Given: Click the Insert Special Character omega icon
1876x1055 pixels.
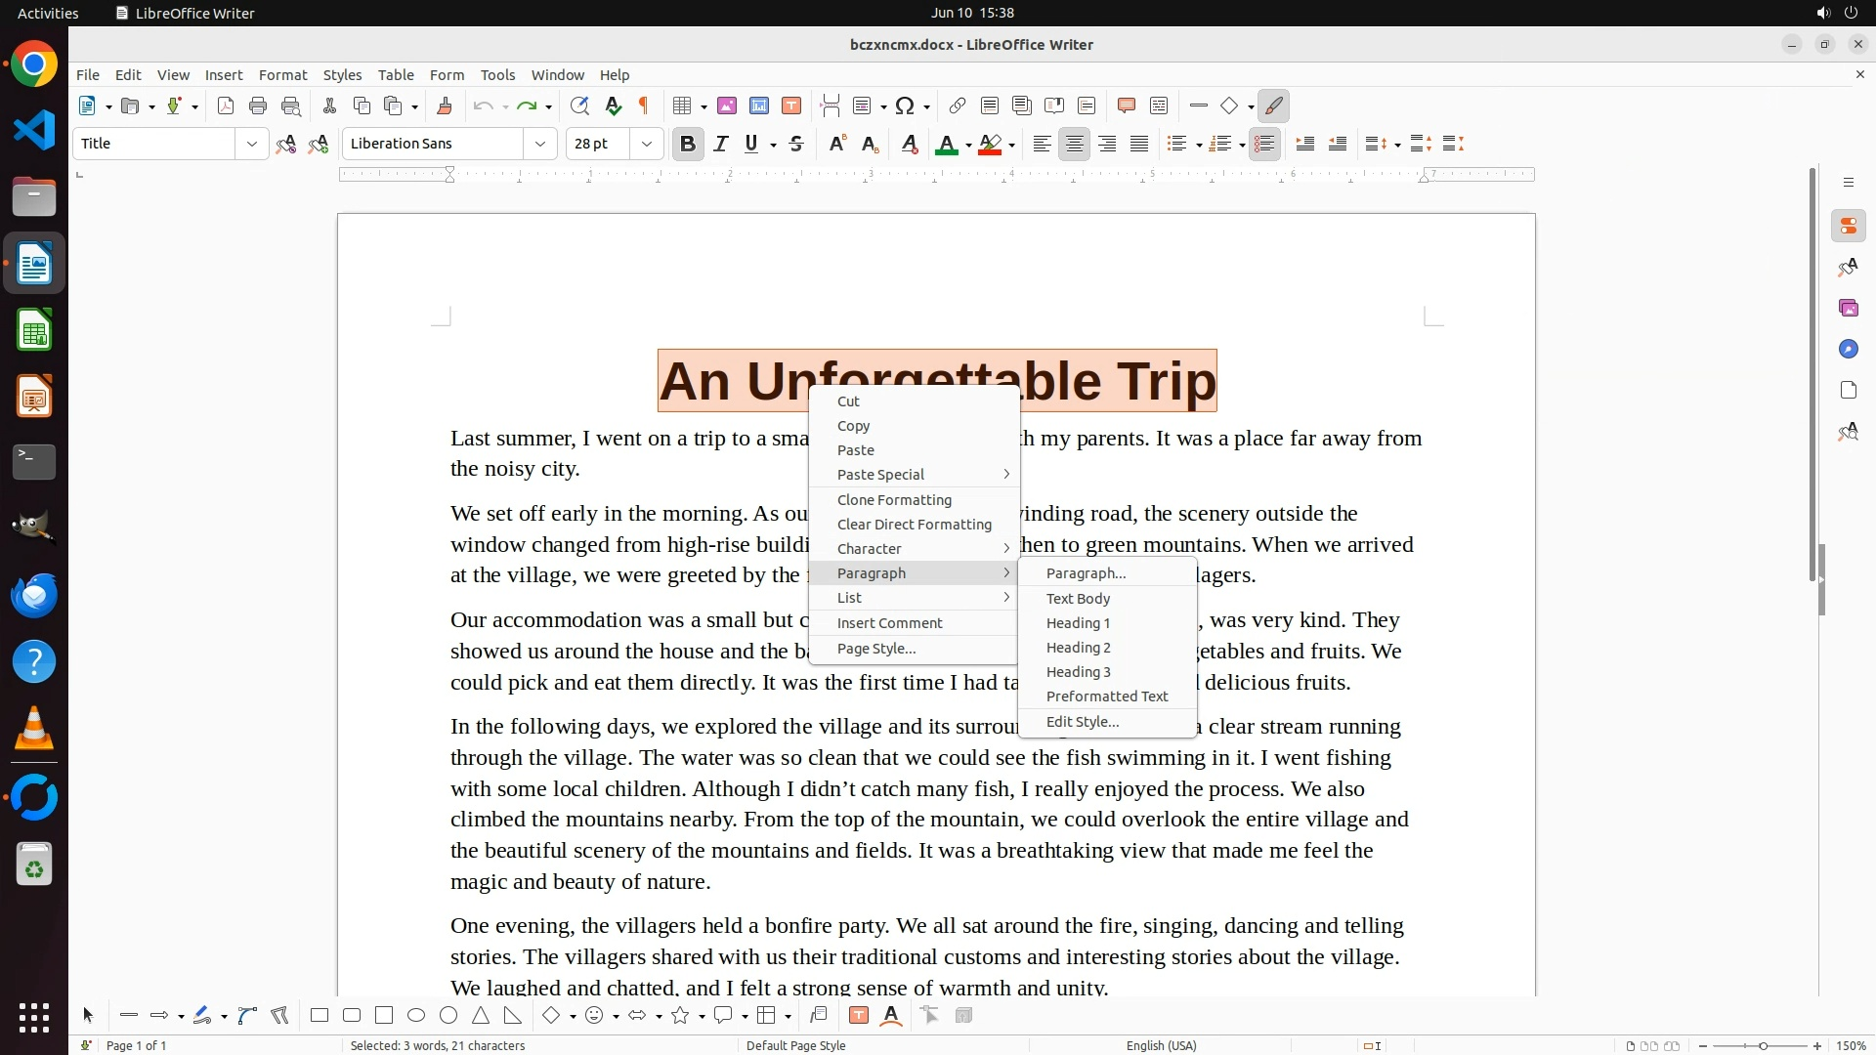Looking at the screenshot, I should coord(905,105).
